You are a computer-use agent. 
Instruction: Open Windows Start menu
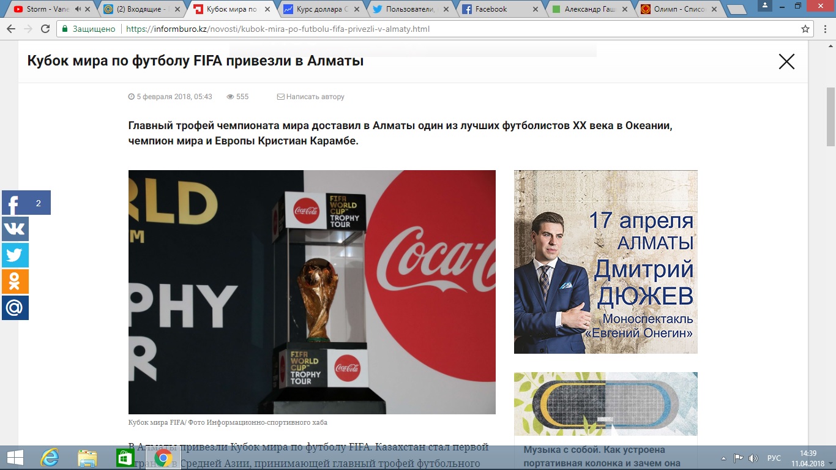click(15, 458)
